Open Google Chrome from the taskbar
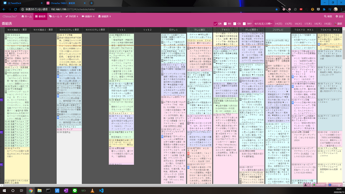 coord(31,191)
